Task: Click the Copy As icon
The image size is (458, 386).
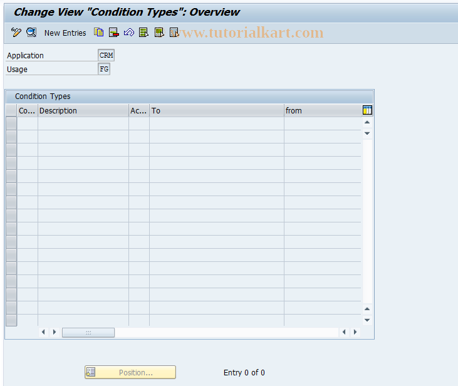Action: (x=99, y=32)
